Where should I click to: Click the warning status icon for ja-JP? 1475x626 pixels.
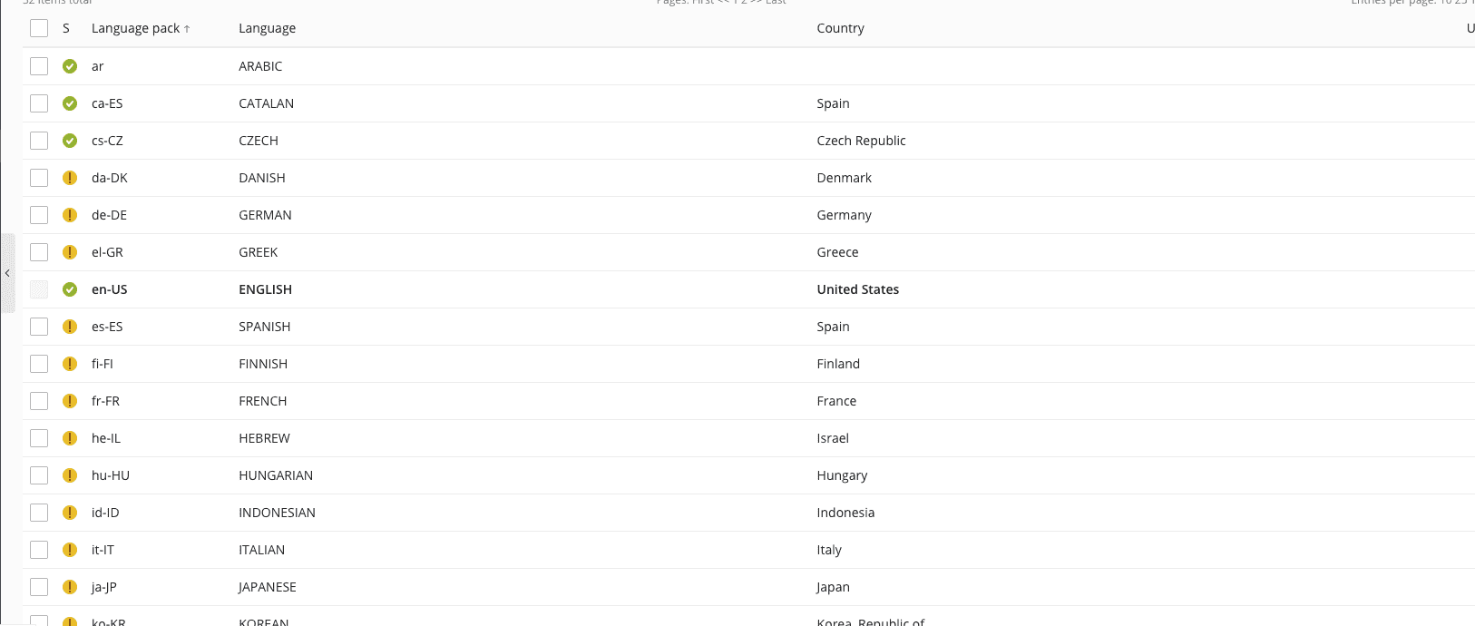70,587
